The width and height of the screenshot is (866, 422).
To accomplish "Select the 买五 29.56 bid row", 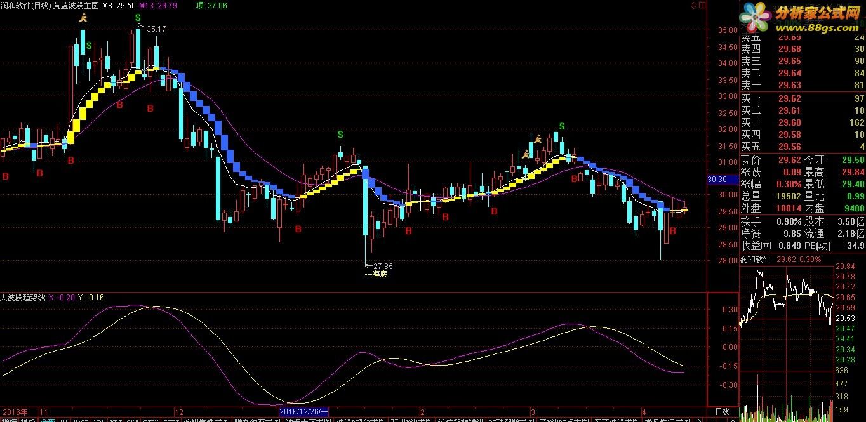I will click(x=803, y=147).
